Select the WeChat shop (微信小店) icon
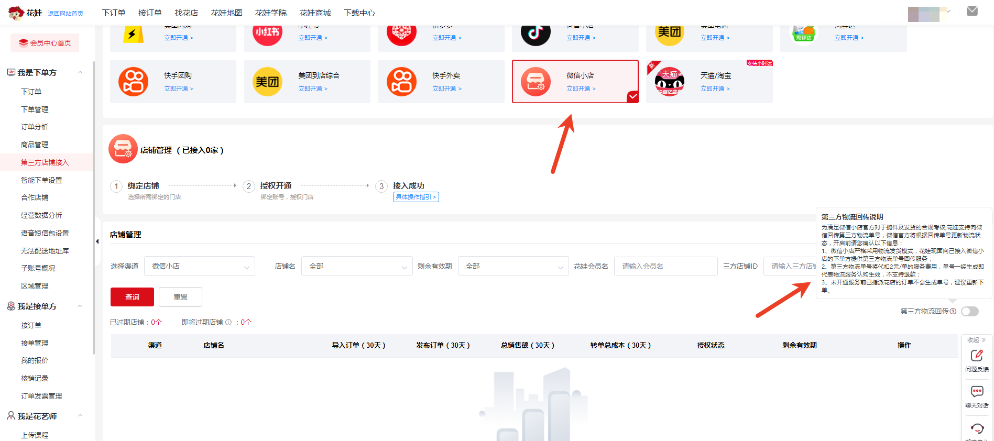Screen dimensions: 994x441 click(x=536, y=82)
